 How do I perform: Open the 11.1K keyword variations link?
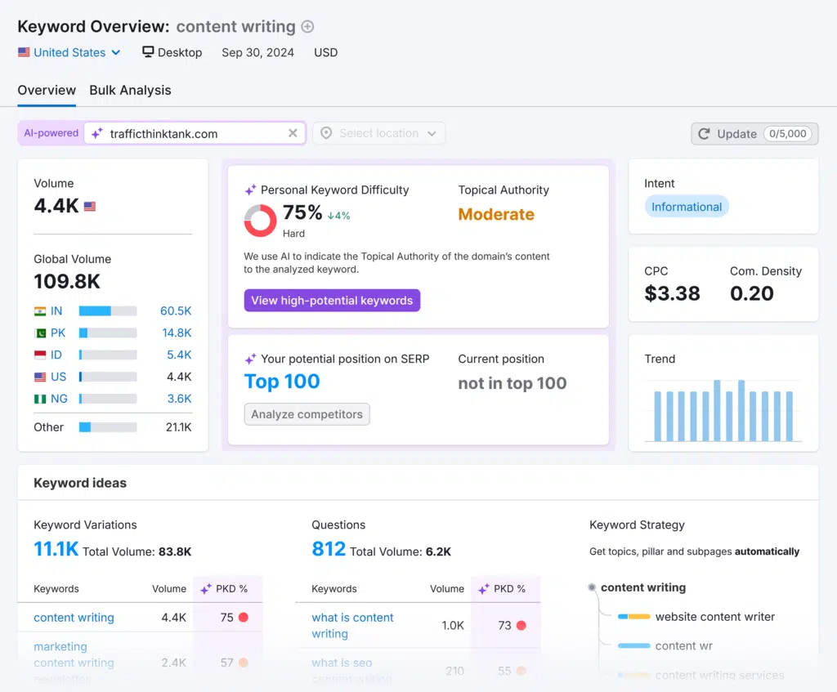click(x=56, y=549)
